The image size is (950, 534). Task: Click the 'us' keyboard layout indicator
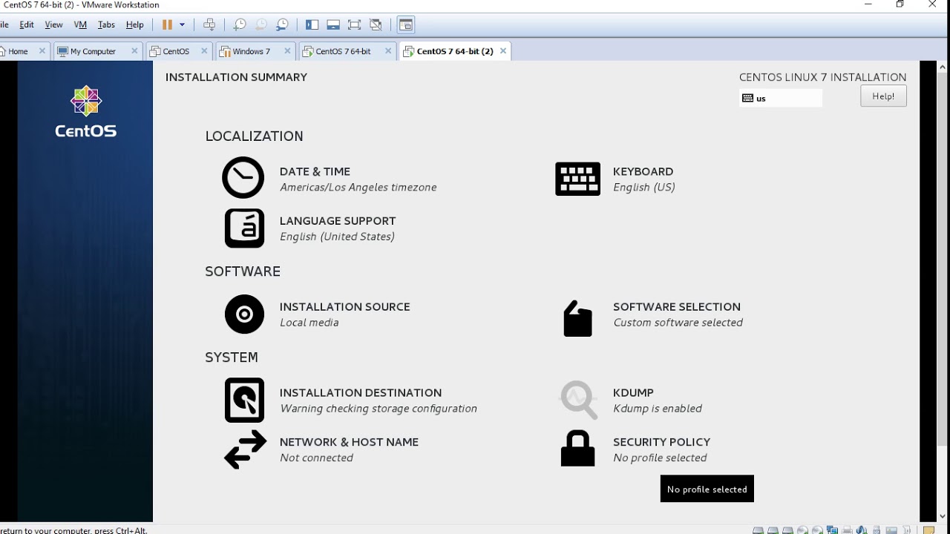(780, 98)
